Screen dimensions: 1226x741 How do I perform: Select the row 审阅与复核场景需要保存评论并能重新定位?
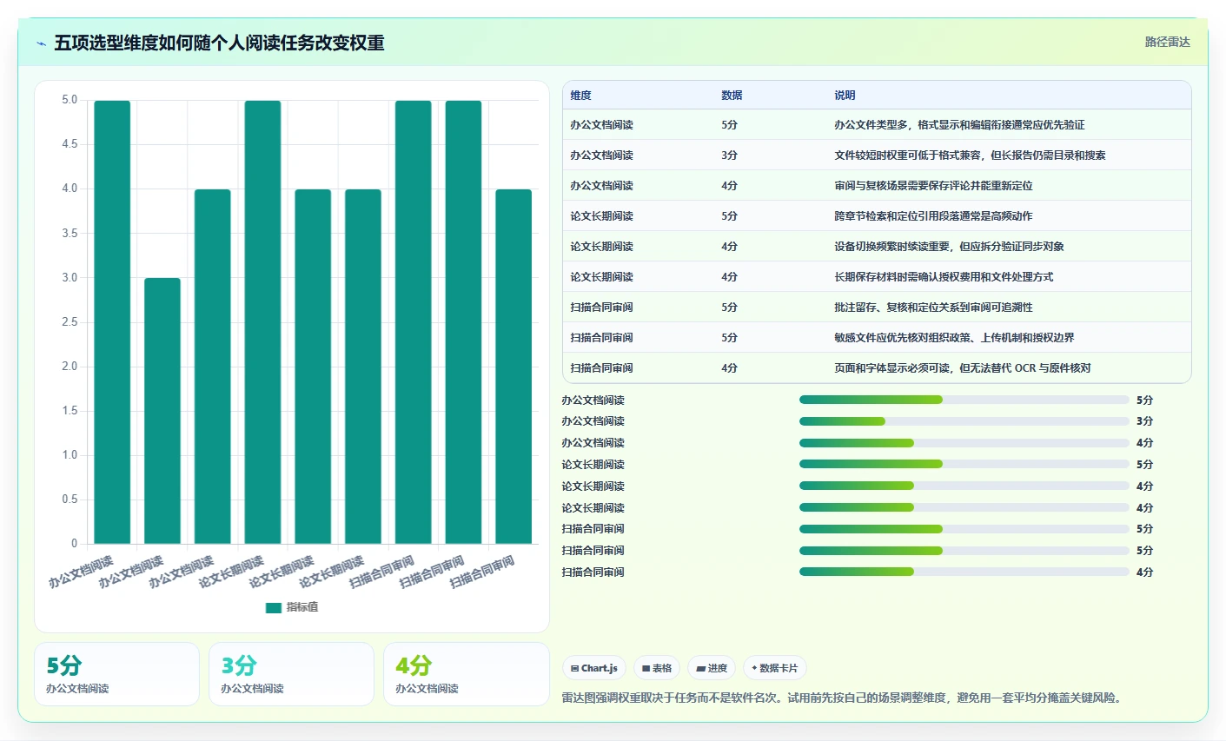[877, 186]
